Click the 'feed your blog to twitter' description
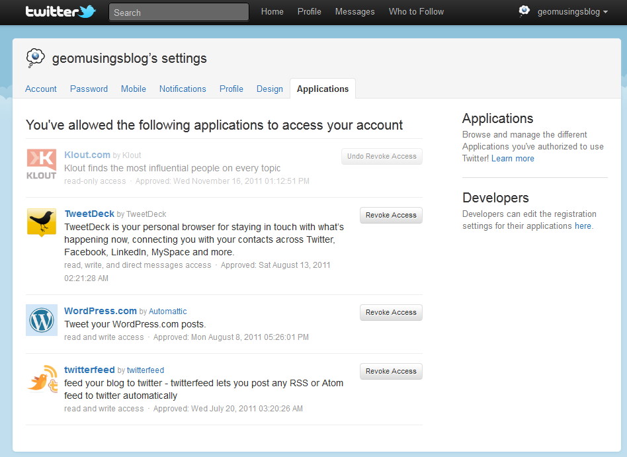 click(x=204, y=389)
